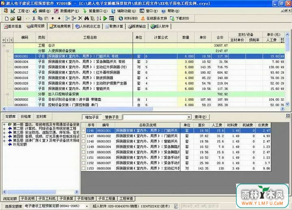The image size is (292, 210).
Task: Click the New file icon in toolbar
Action: tap(7, 18)
